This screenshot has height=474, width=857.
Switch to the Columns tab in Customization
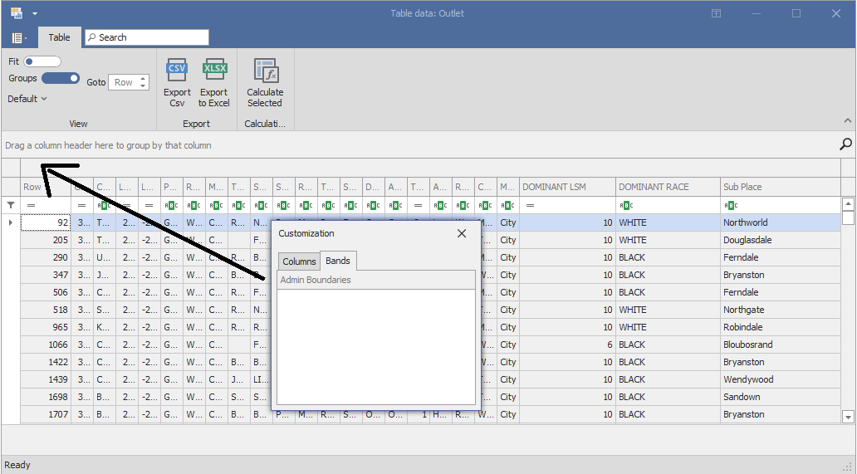[299, 261]
